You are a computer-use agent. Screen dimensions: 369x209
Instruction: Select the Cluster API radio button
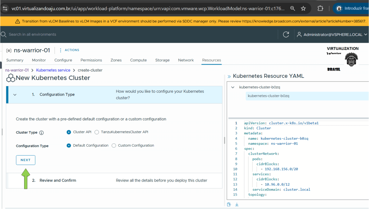tap(69, 132)
